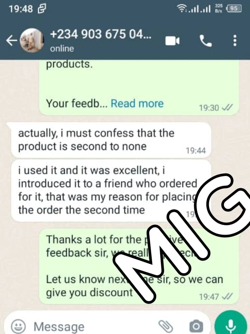250x334 pixels.
Task: Open the camera from the message bar
Action: pos(196,326)
